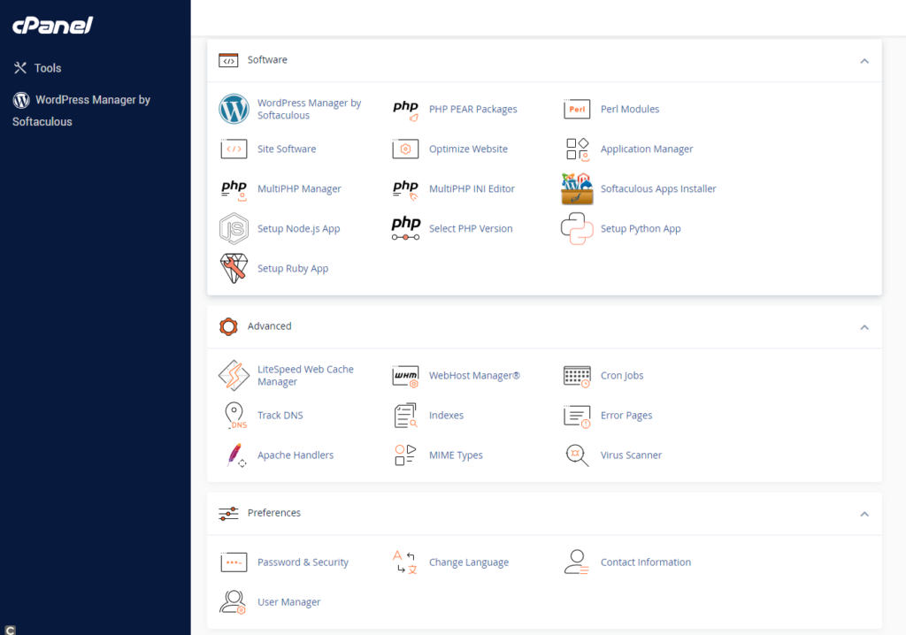Open the MultiPHP INI Editor link
The width and height of the screenshot is (906, 635).
472,189
